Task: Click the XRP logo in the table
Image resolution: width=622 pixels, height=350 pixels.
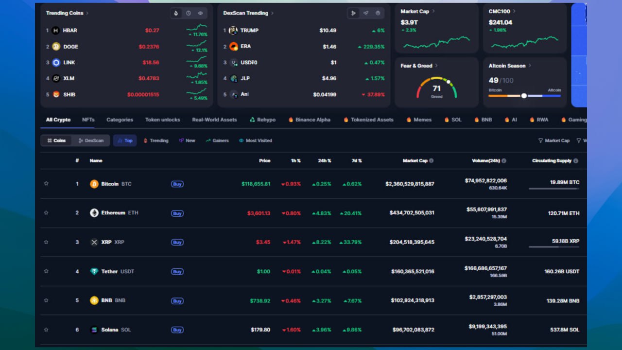Action: [94, 242]
